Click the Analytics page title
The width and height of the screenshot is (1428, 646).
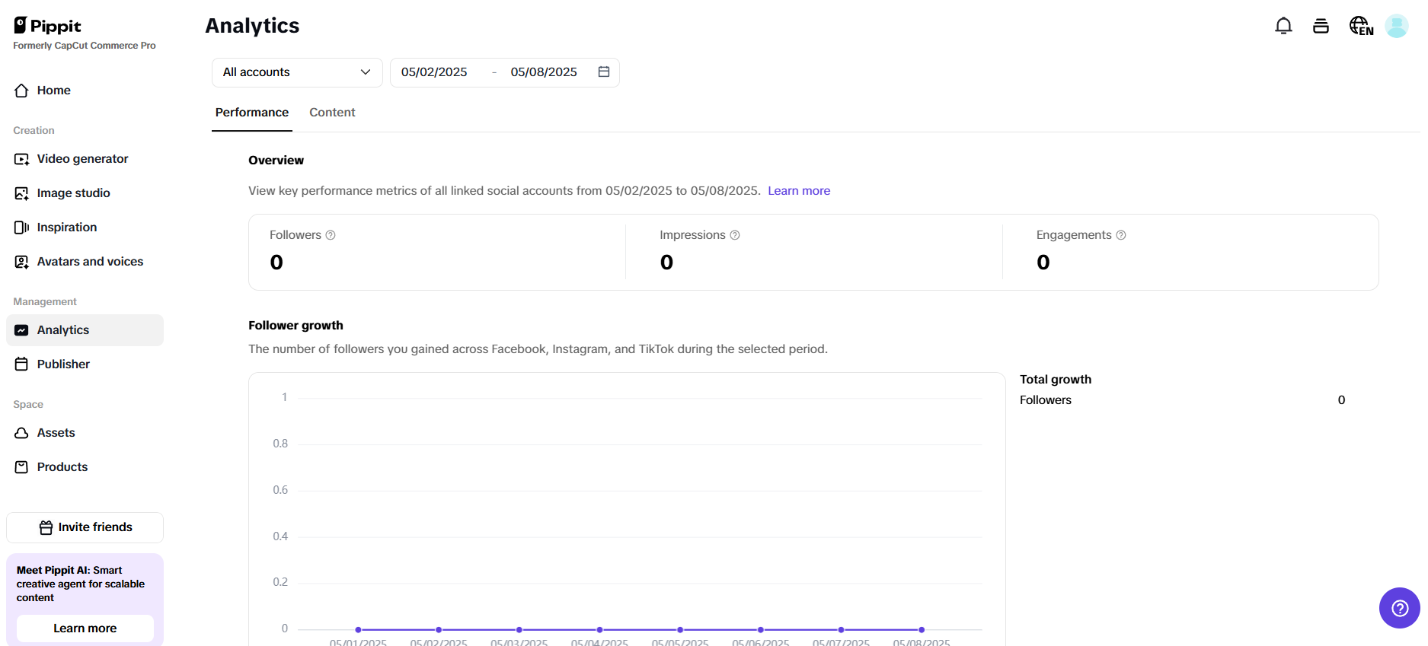(x=252, y=26)
